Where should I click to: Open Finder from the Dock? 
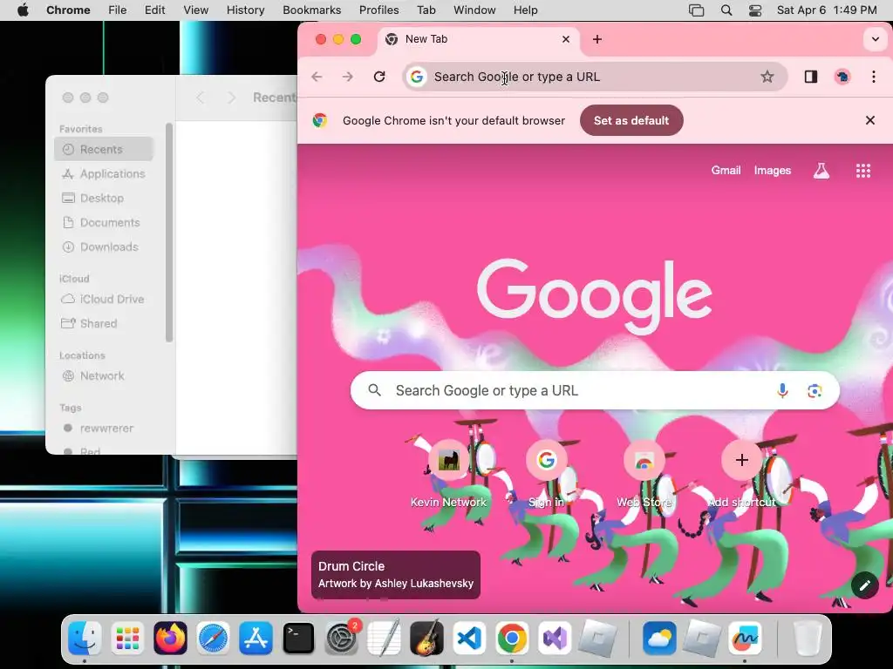click(85, 639)
